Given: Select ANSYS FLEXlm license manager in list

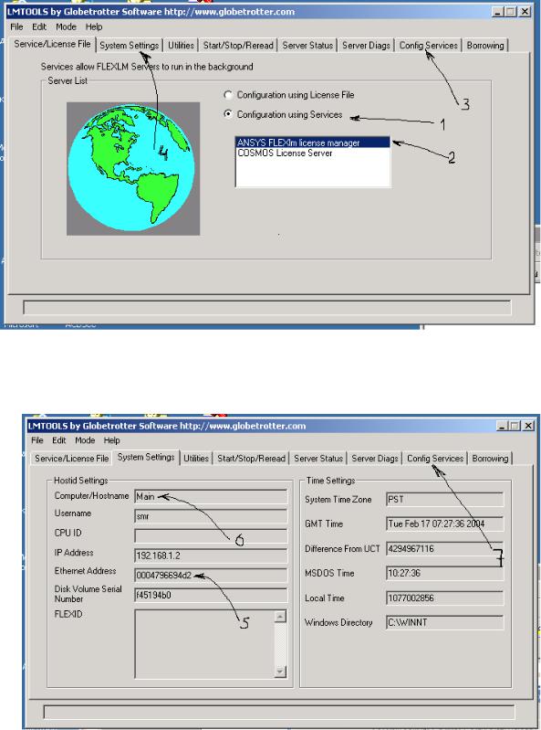Looking at the screenshot, I should (313, 143).
